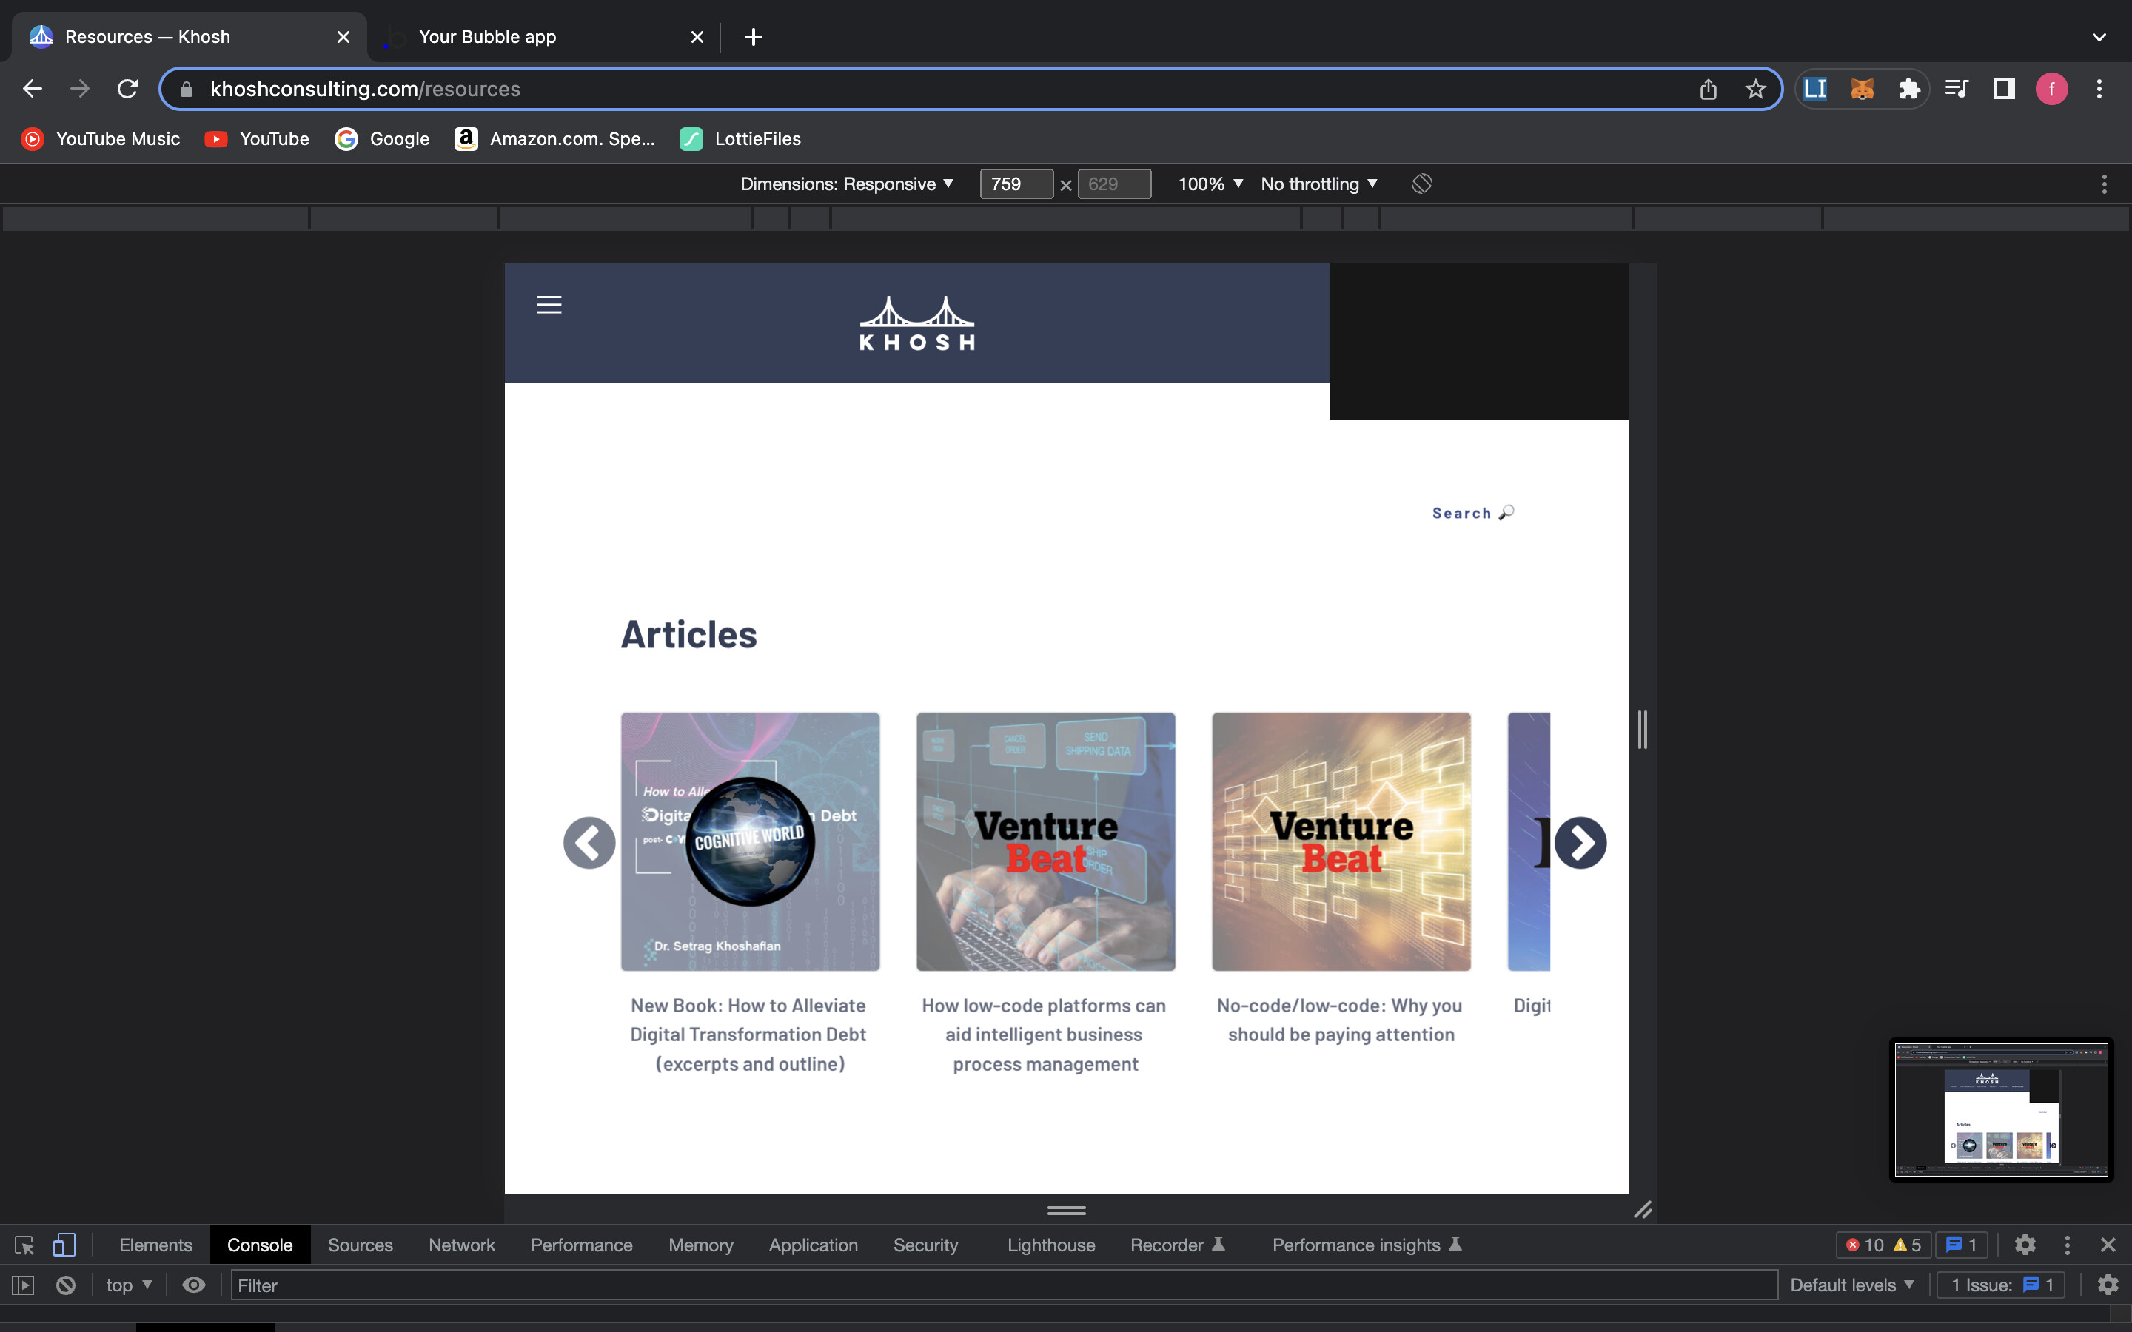Bookmark this page with star icon
2132x1332 pixels.
click(1755, 89)
